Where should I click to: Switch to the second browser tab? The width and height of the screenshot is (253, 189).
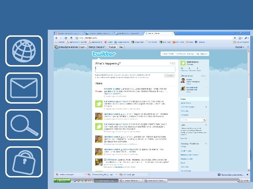pyautogui.click(x=100, y=34)
